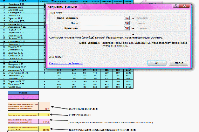Click the Аргументы функции title bar
The image size is (199, 132).
pyautogui.click(x=109, y=7)
